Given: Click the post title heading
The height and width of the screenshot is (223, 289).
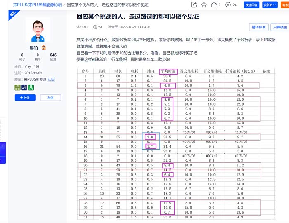Looking at the screenshot, I should (x=137, y=17).
